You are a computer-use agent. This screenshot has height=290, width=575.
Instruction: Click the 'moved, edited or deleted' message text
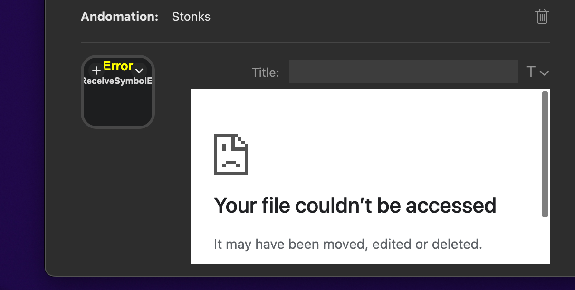pos(347,244)
